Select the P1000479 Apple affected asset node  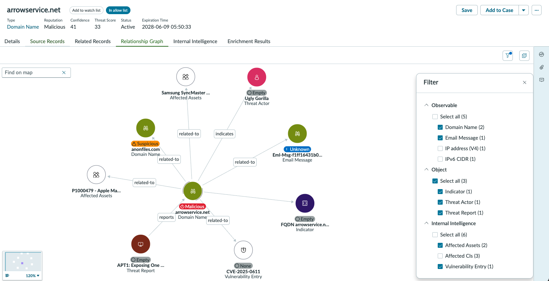(96, 175)
